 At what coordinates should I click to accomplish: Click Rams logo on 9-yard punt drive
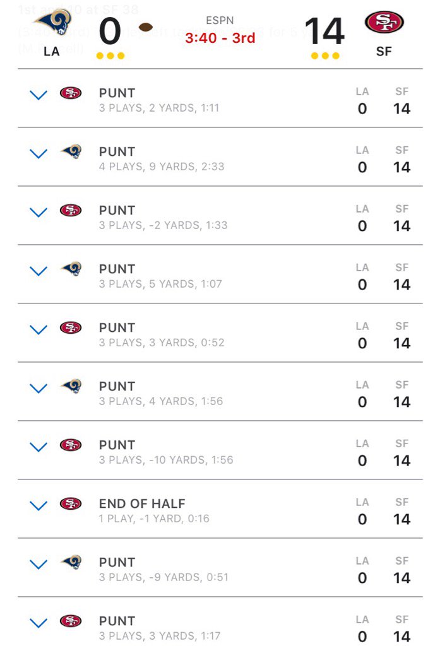coord(71,151)
